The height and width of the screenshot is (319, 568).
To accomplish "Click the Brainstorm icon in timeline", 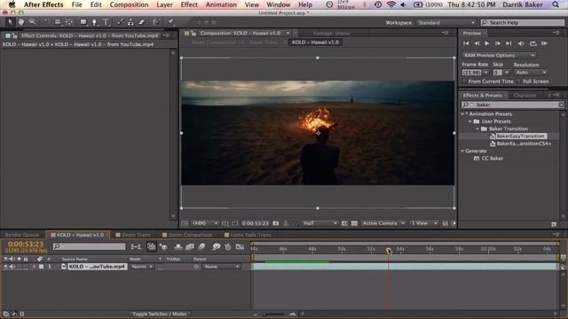I will 216,246.
